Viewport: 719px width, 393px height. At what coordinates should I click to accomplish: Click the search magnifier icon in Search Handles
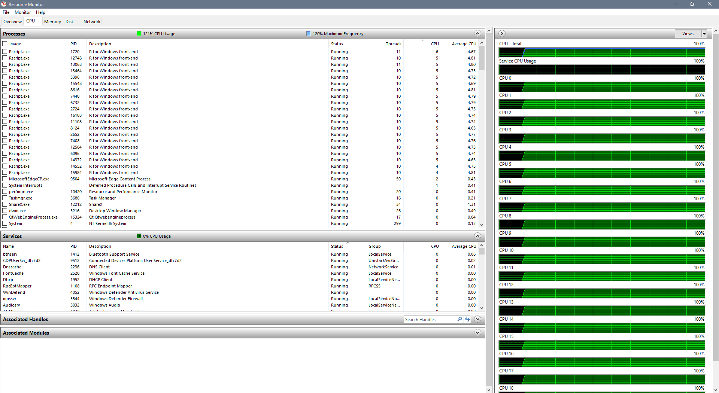[459, 319]
